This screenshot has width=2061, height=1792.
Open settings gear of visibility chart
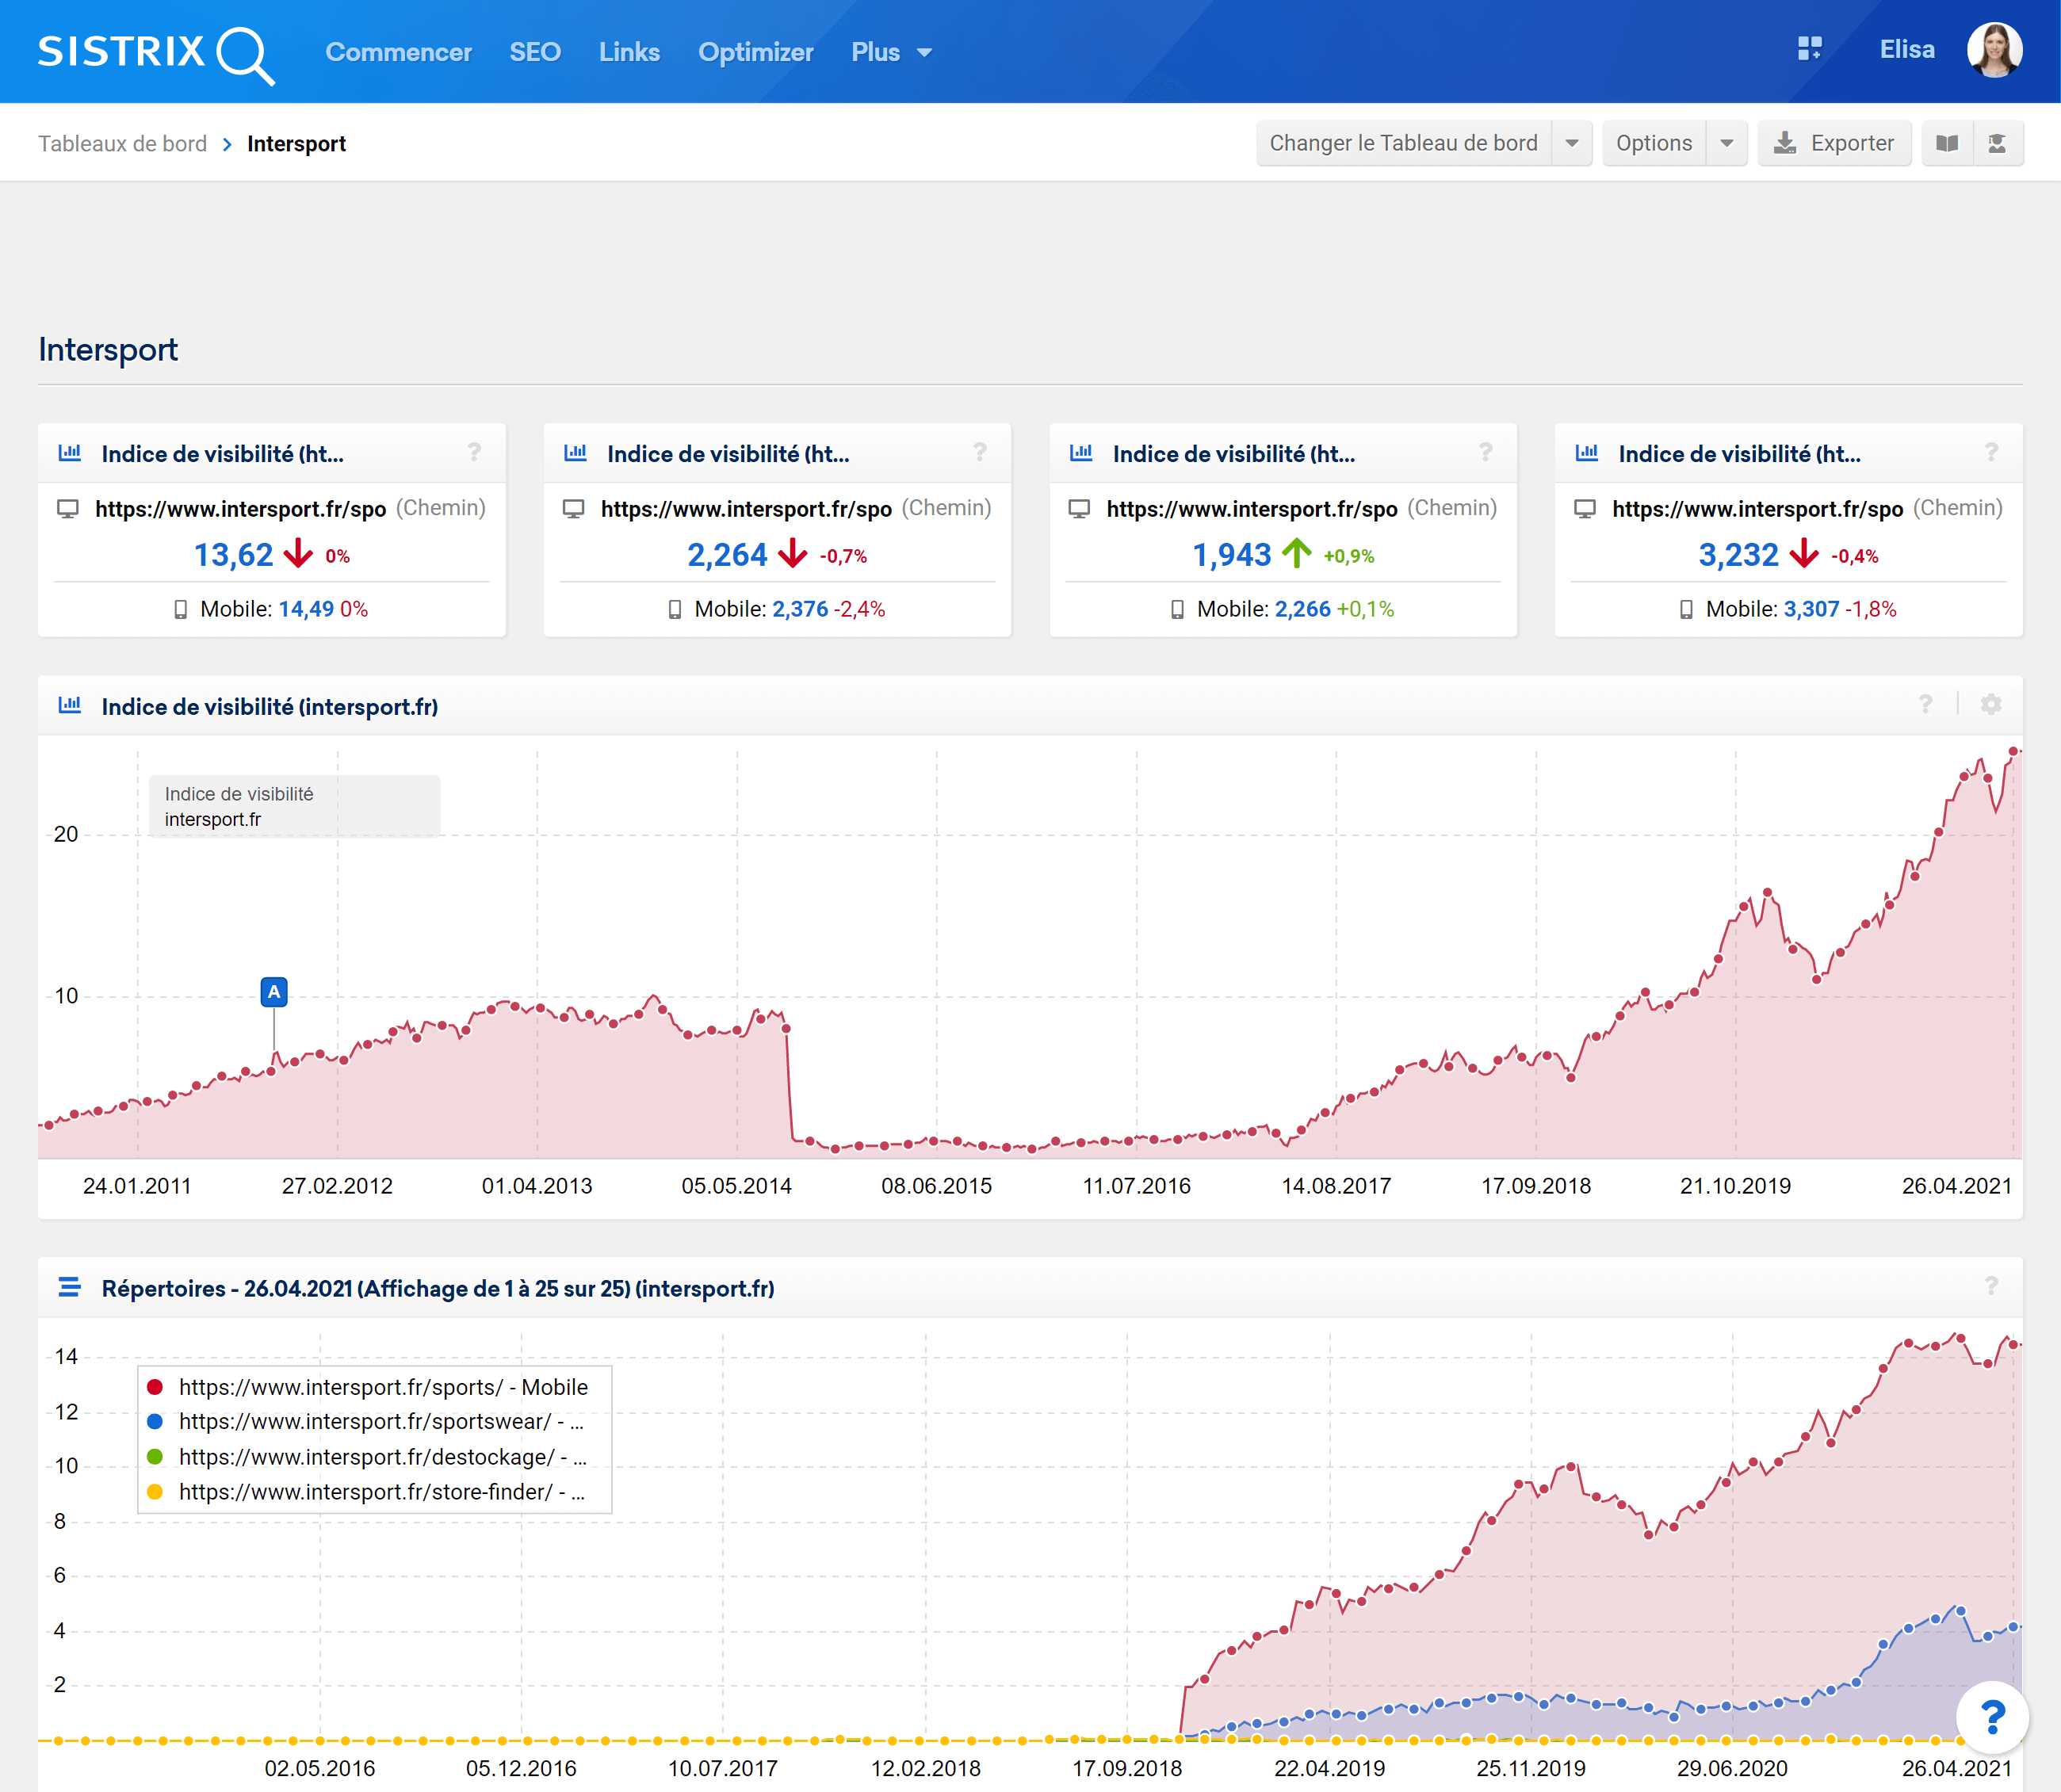point(1992,705)
